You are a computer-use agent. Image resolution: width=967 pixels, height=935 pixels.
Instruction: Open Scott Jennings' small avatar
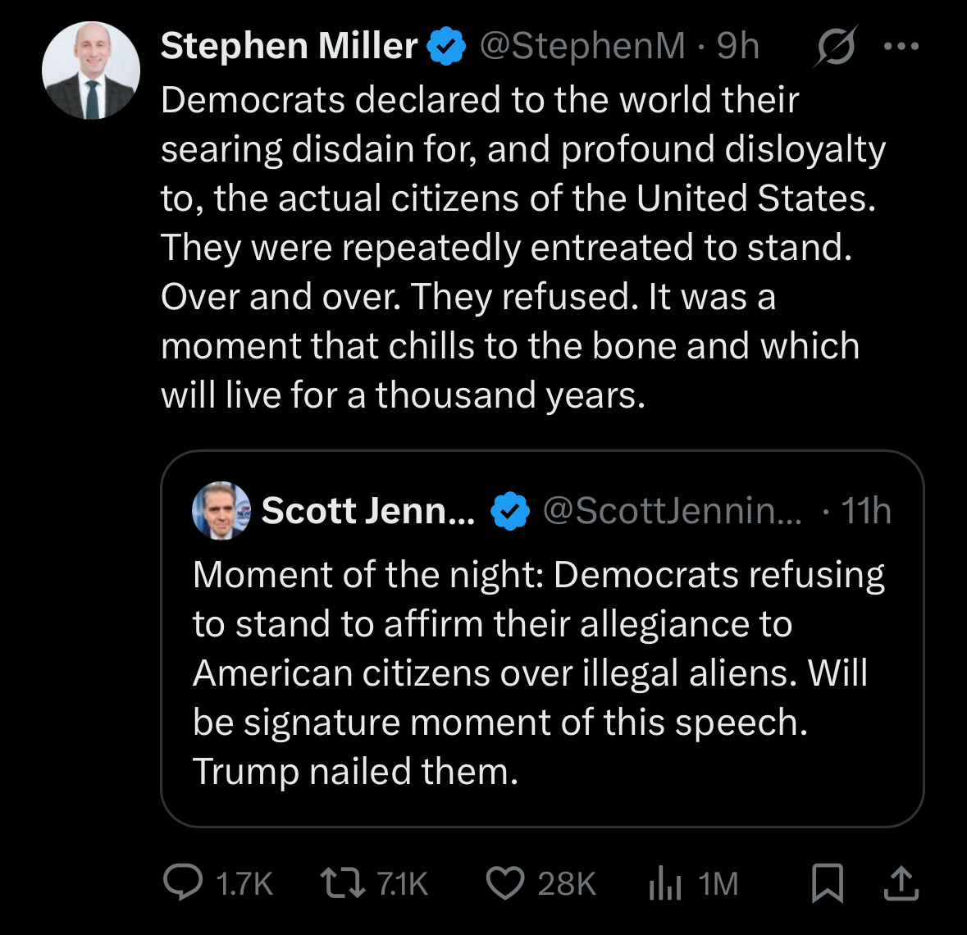tap(221, 510)
